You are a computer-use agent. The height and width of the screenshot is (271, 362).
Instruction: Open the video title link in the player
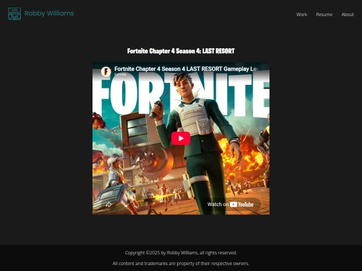(186, 69)
